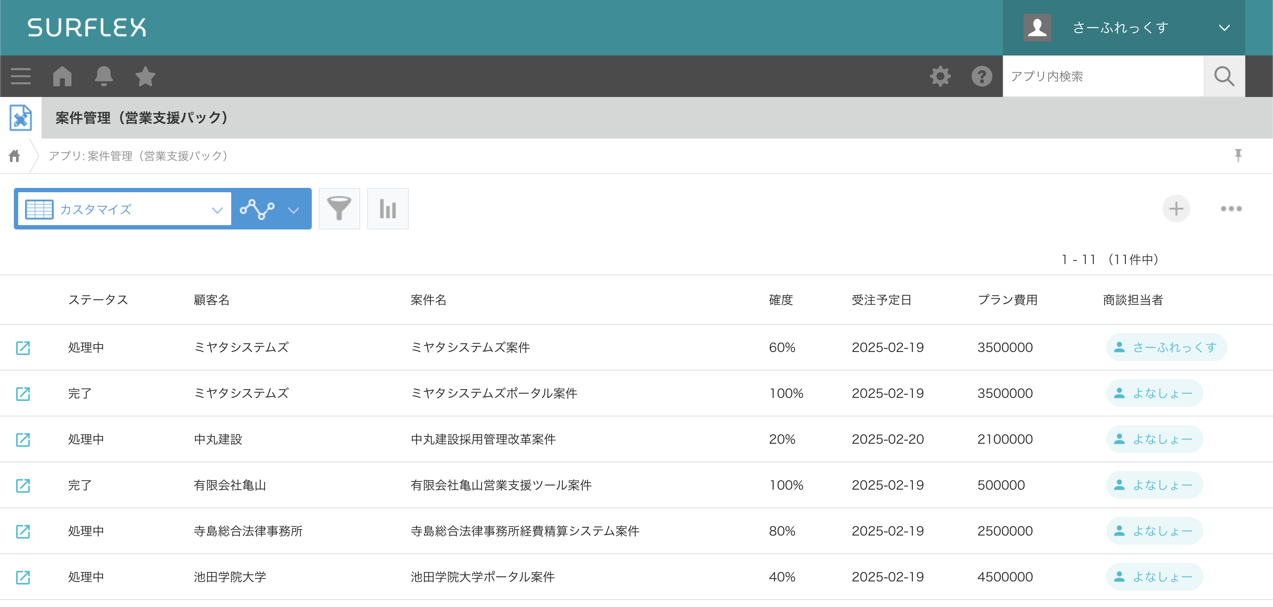The height and width of the screenshot is (607, 1273).
Task: Click the breadcrumb home icon
Action: [x=14, y=155]
